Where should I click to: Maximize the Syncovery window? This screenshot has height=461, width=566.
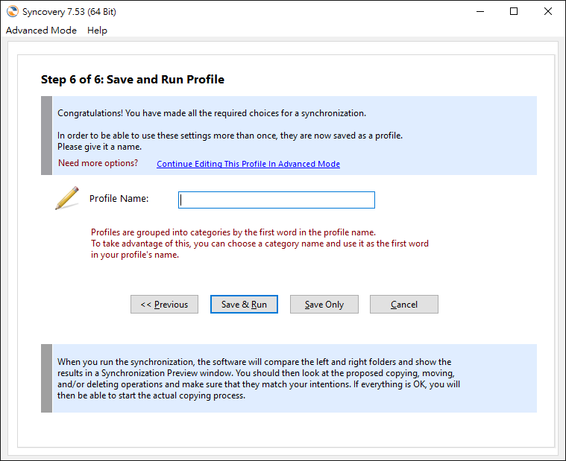(x=514, y=11)
